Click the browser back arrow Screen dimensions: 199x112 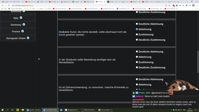point(2,5)
